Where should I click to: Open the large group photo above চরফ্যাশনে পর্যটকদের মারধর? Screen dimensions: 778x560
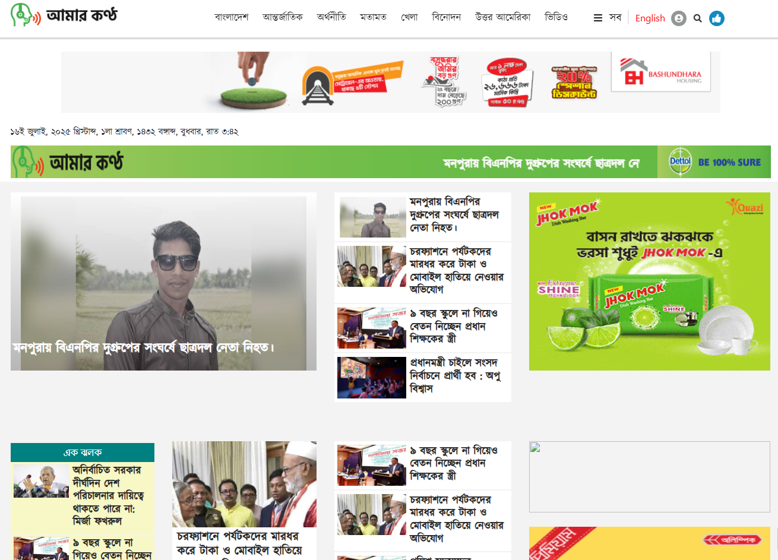pos(244,485)
